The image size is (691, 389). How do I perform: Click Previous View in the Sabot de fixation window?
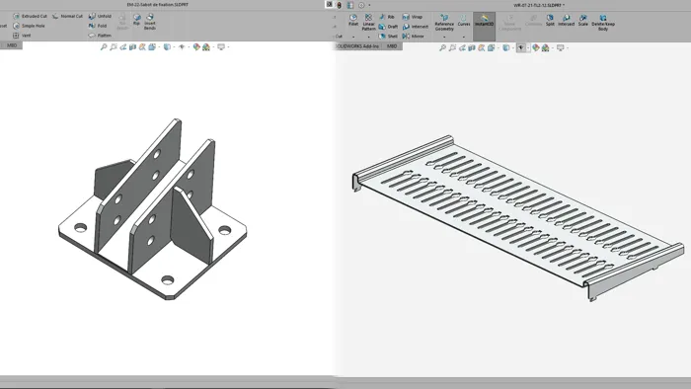123,46
